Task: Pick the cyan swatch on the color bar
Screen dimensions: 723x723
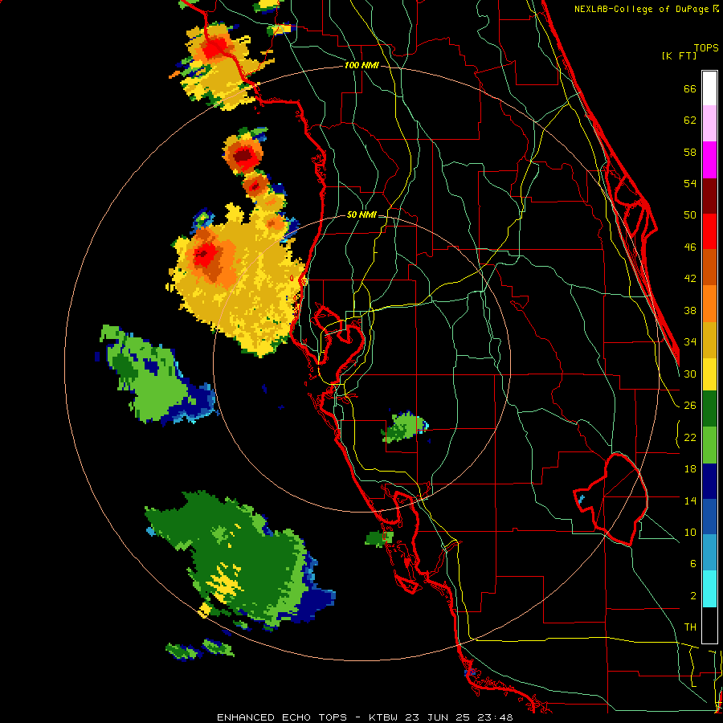Action: pos(709,589)
